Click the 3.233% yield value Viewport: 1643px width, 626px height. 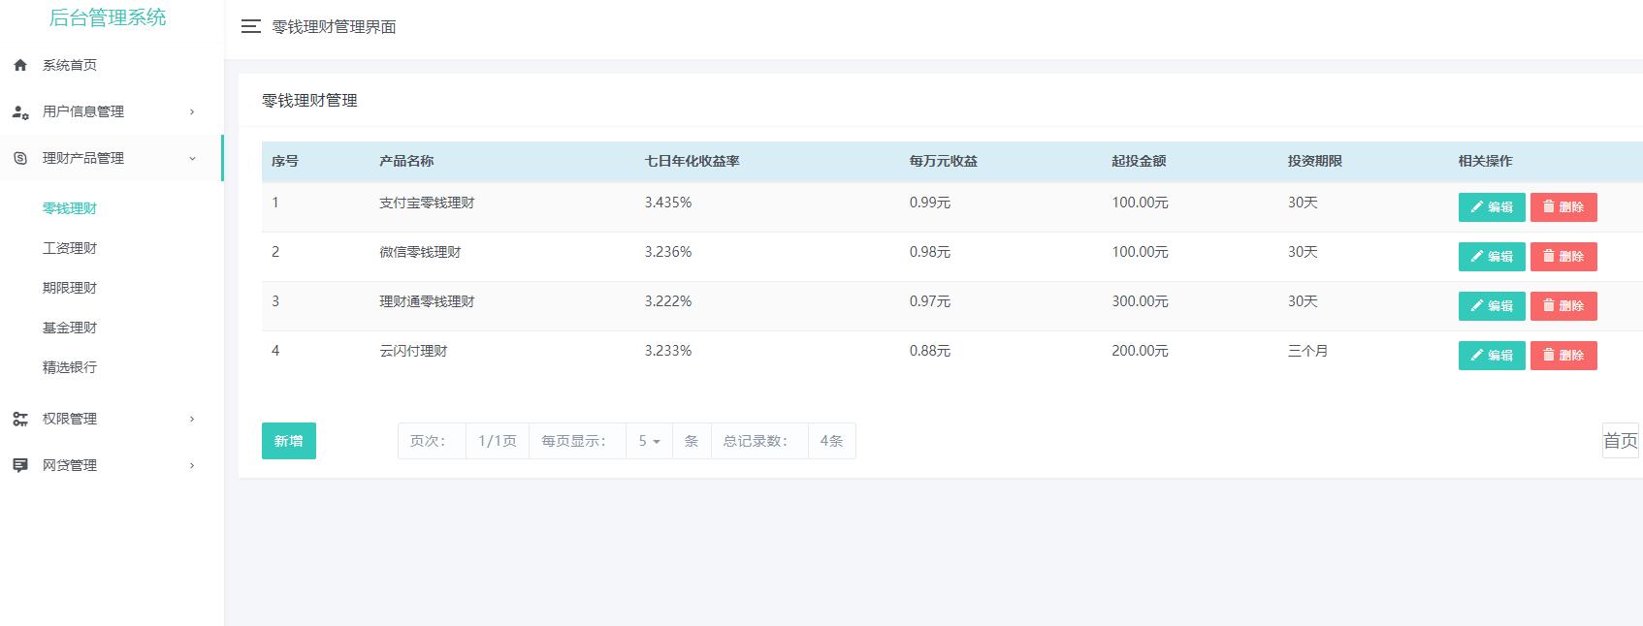[x=668, y=351]
